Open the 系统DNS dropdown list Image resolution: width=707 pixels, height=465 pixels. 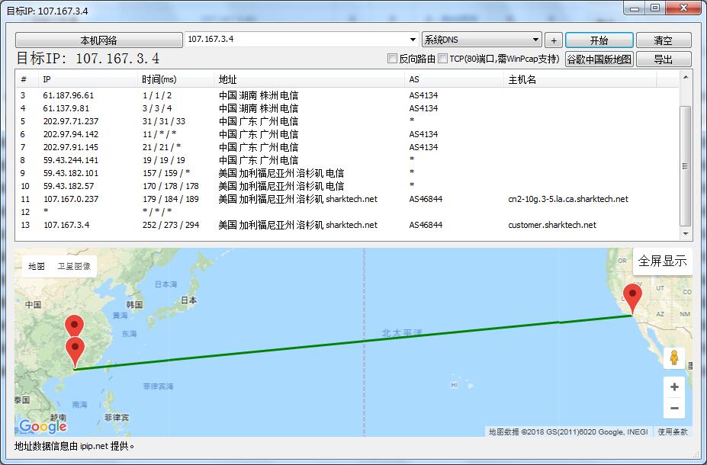(535, 40)
